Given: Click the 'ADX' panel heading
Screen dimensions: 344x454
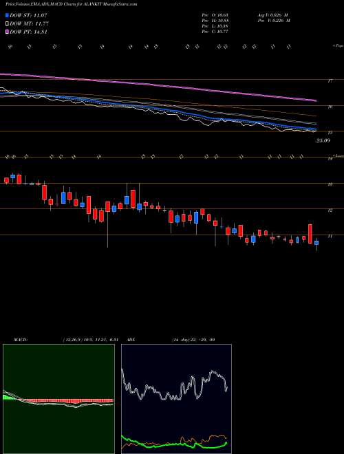Looking at the screenshot, I should coord(131,340).
